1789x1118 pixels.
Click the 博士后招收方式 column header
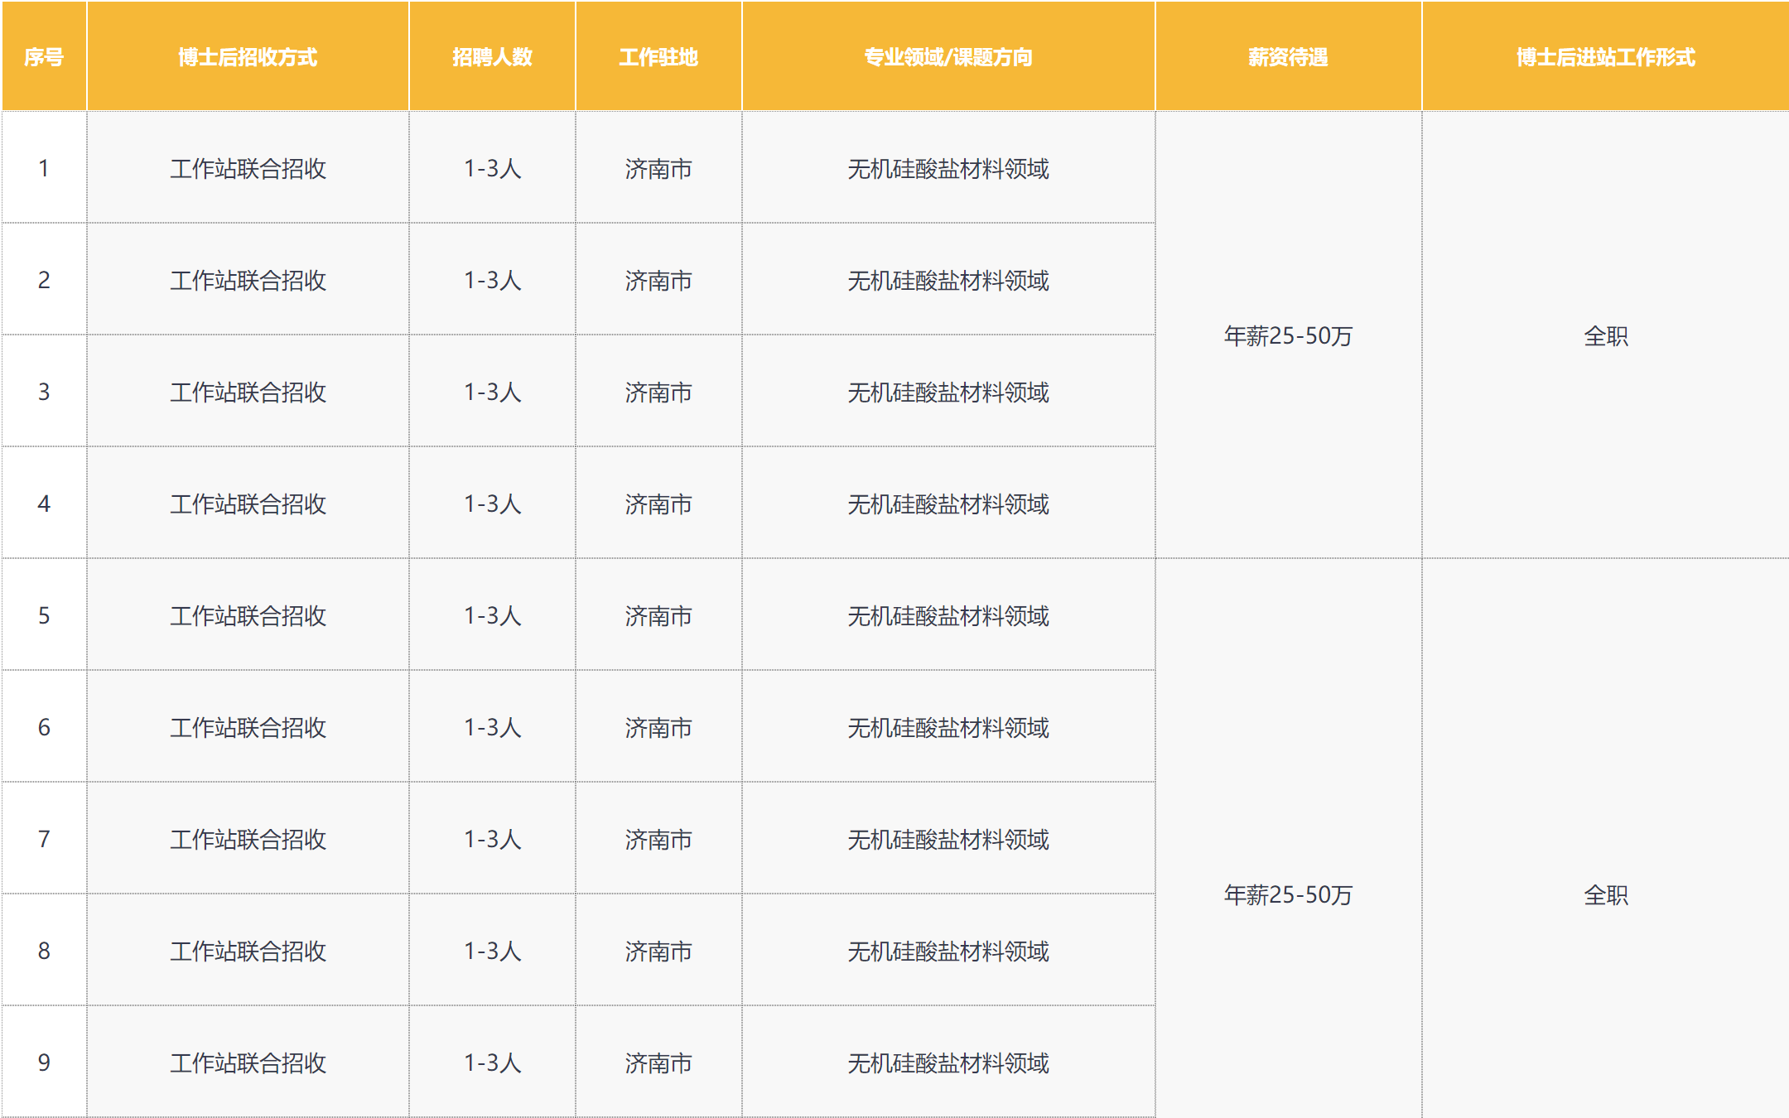(x=248, y=57)
